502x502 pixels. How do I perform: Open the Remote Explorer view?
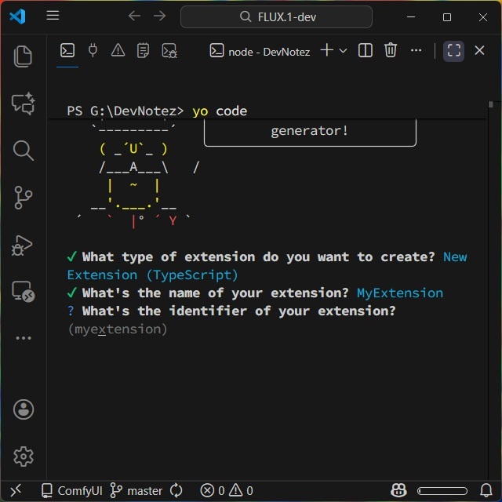[x=24, y=292]
